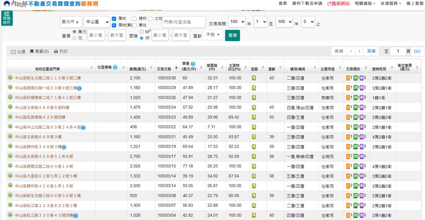Uncheck the 房地 checkbox
Image resolution: width=425 pixels, height=220 pixels.
click(x=114, y=19)
